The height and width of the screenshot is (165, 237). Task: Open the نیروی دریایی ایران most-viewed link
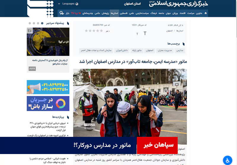click(48, 126)
